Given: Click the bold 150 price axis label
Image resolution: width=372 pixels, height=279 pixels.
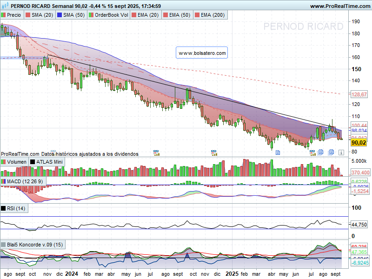Looking at the screenshot, I should click(x=356, y=69).
